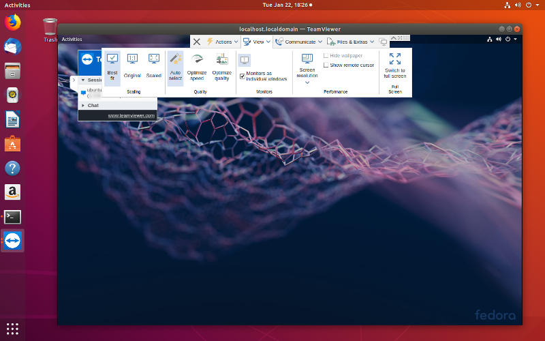Expand the Actions menu

click(x=223, y=42)
